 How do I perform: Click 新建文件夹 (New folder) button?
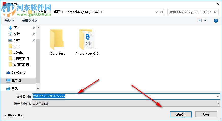point(30,21)
